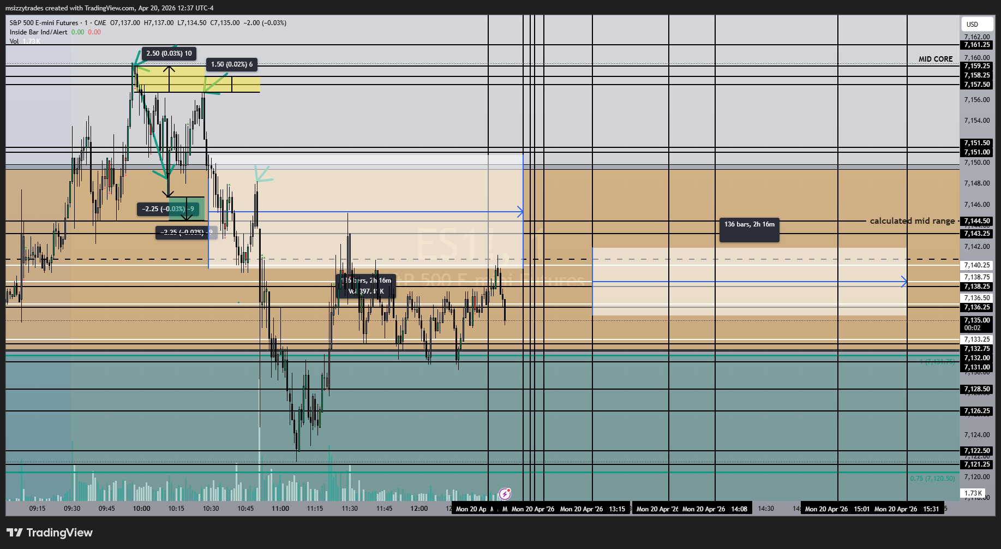Click the MID CORE text label
Image resolution: width=1001 pixels, height=549 pixels.
click(x=936, y=59)
